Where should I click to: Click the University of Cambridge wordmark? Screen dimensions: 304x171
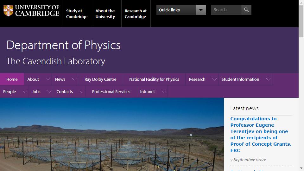(x=37, y=10)
